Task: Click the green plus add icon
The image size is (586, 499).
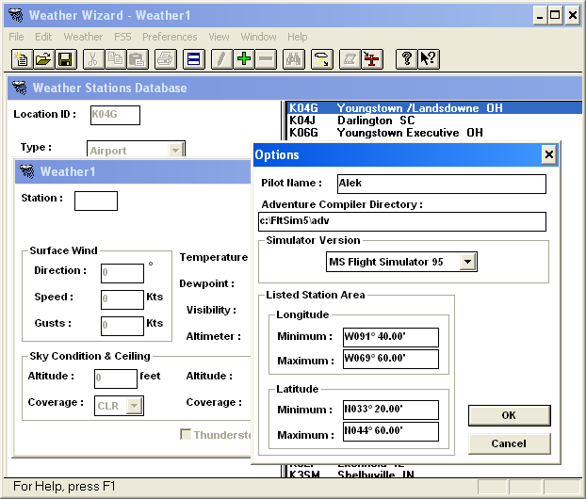Action: click(244, 59)
